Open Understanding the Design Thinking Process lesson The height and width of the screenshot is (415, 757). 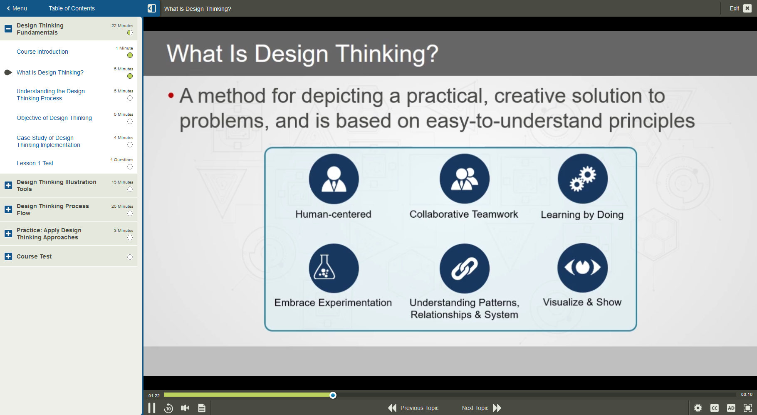pos(50,94)
